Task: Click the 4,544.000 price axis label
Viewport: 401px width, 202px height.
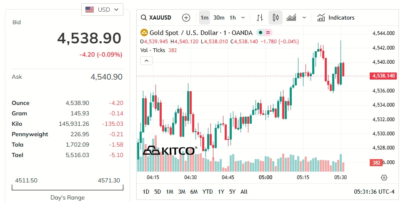Action: point(383,33)
